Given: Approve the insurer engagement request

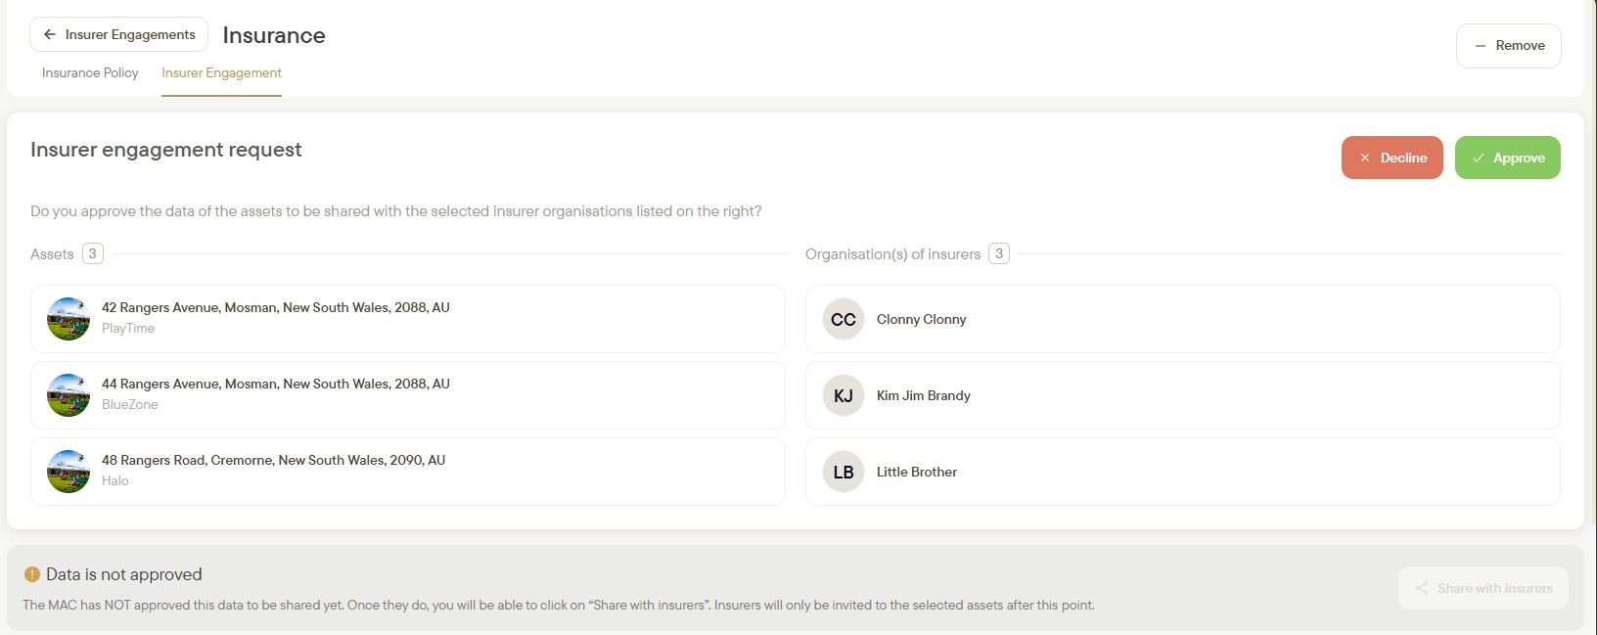Looking at the screenshot, I should (1507, 158).
